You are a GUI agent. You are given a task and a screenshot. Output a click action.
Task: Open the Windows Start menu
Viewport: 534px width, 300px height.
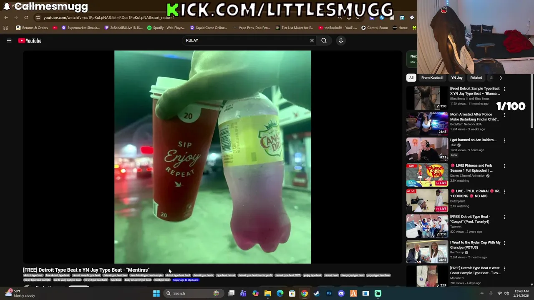156,293
